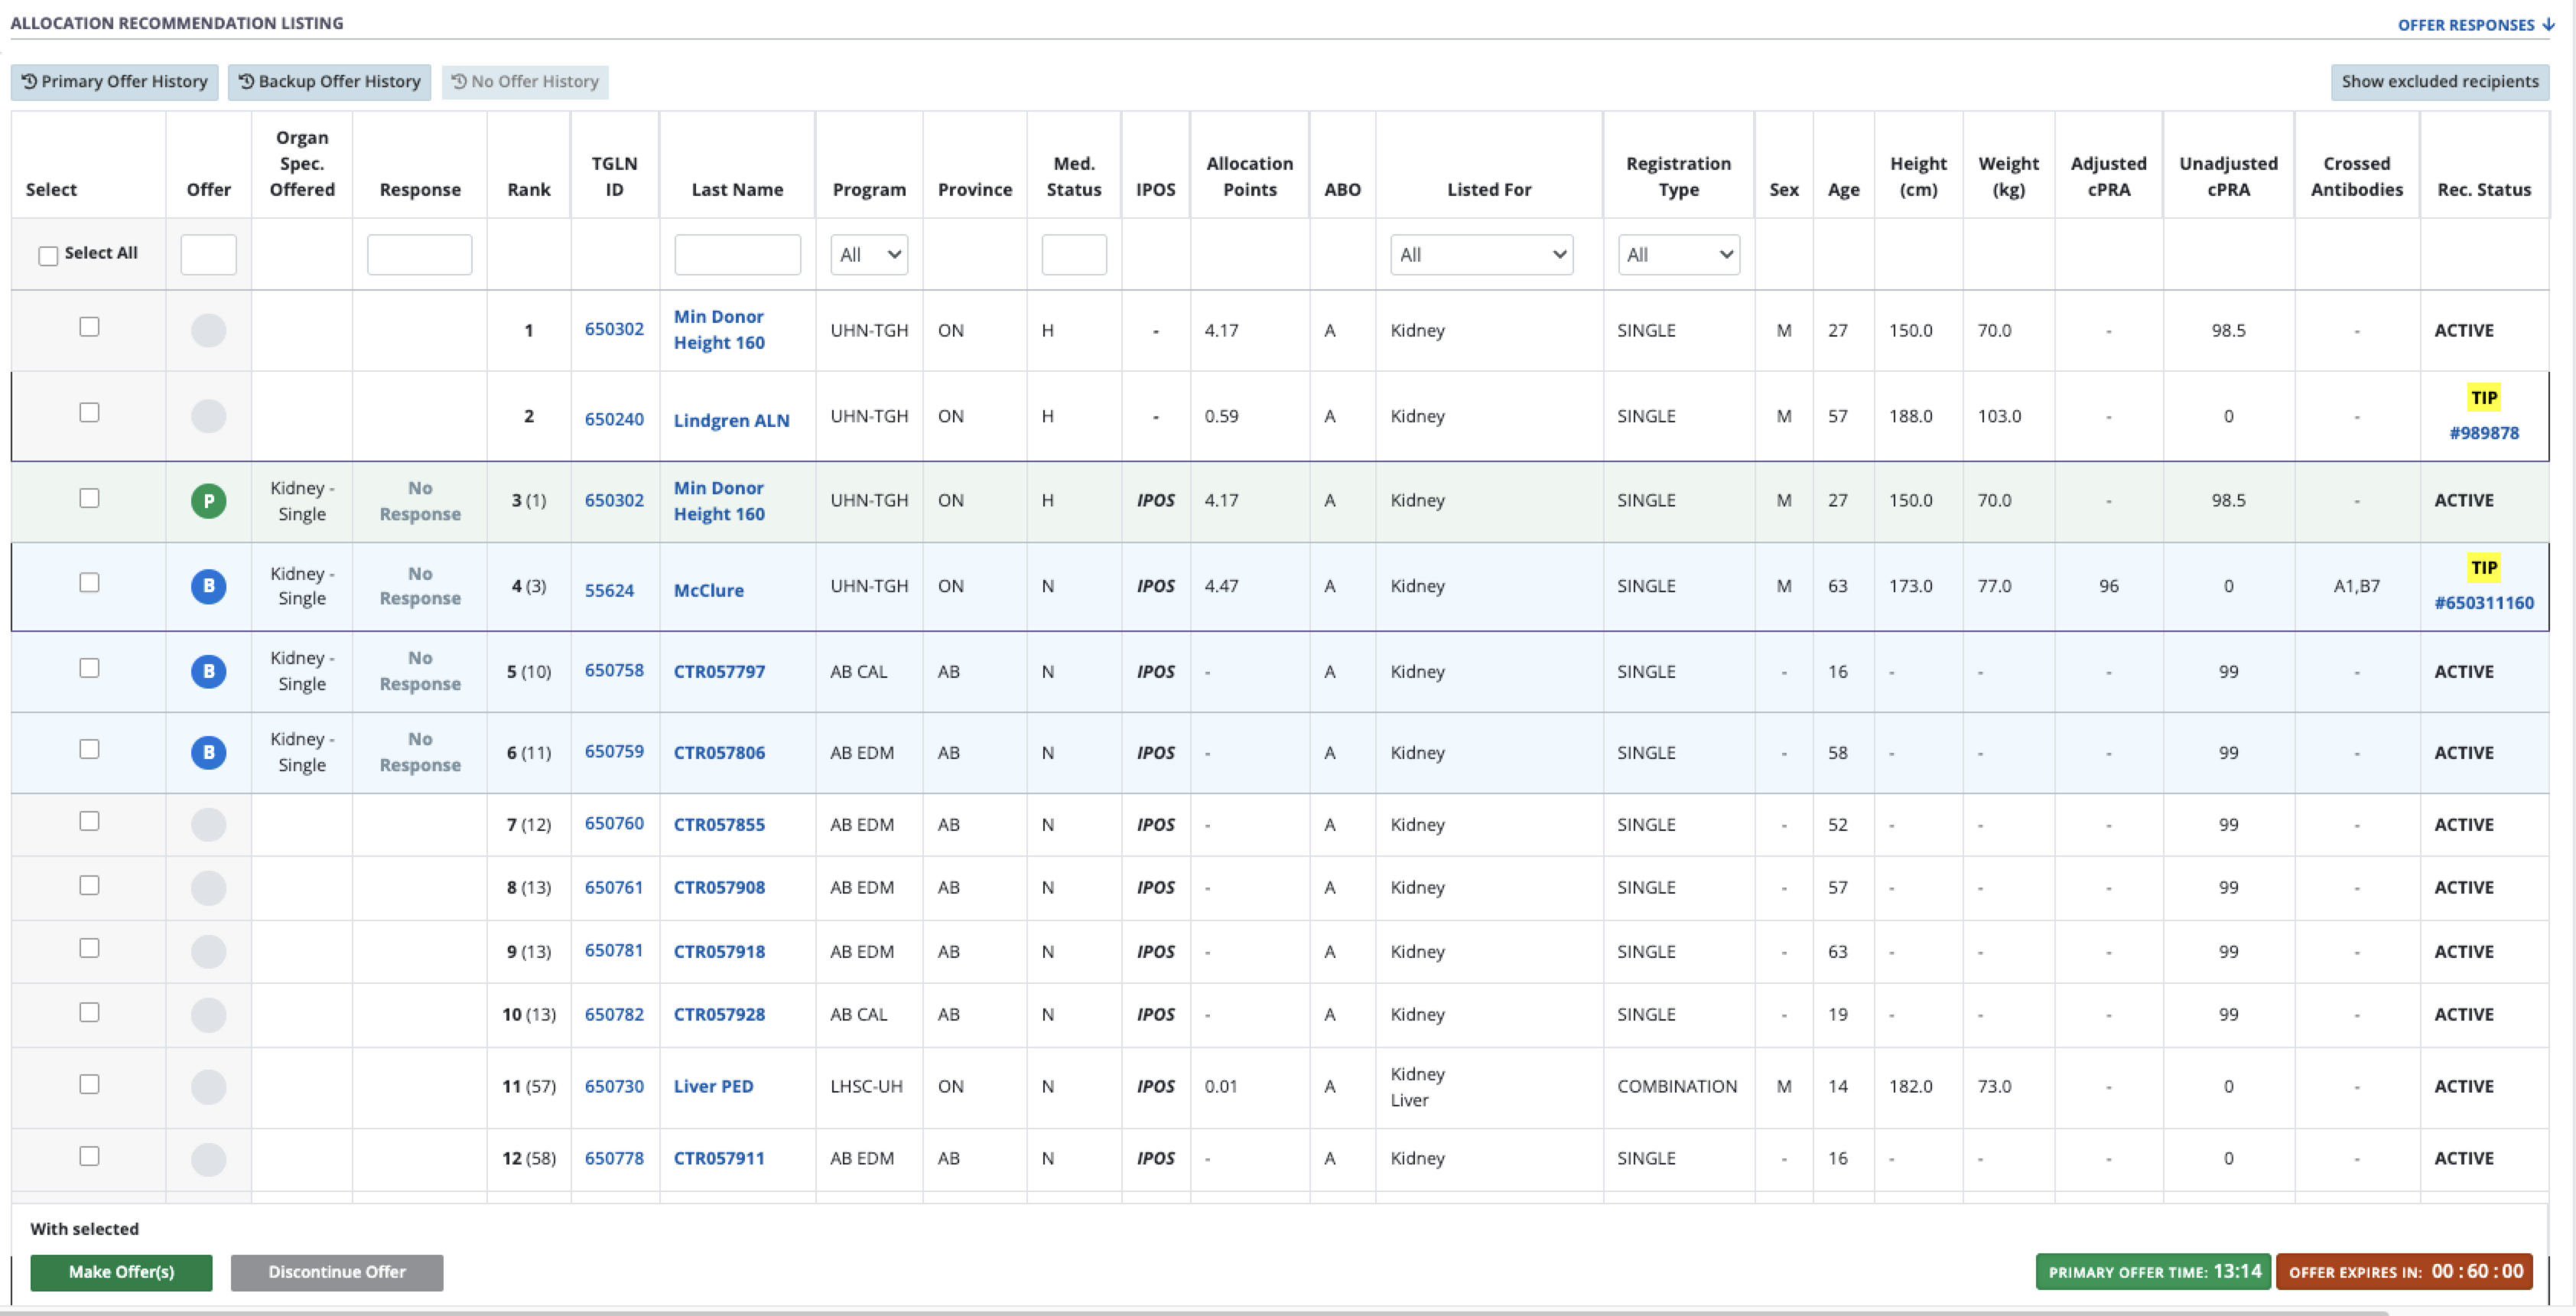Tick checkbox for Lindgren ALN row
This screenshot has height=1316, width=2576.
click(x=89, y=412)
